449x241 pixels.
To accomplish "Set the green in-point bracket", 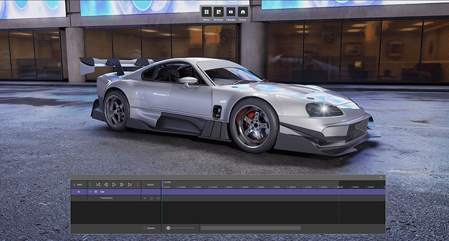I will pos(90,185).
